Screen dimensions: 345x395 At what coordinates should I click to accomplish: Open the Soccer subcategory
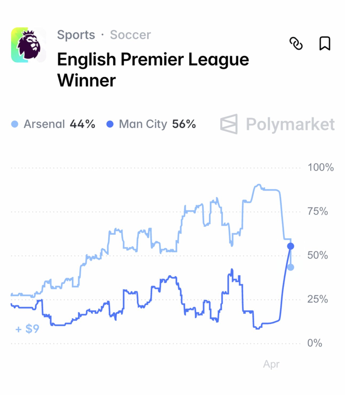click(130, 35)
